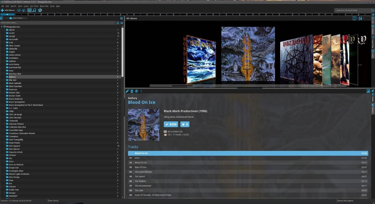Image resolution: width=375 pixels, height=204 pixels.
Task: Click the search magnifier icon
Action: [373, 10]
